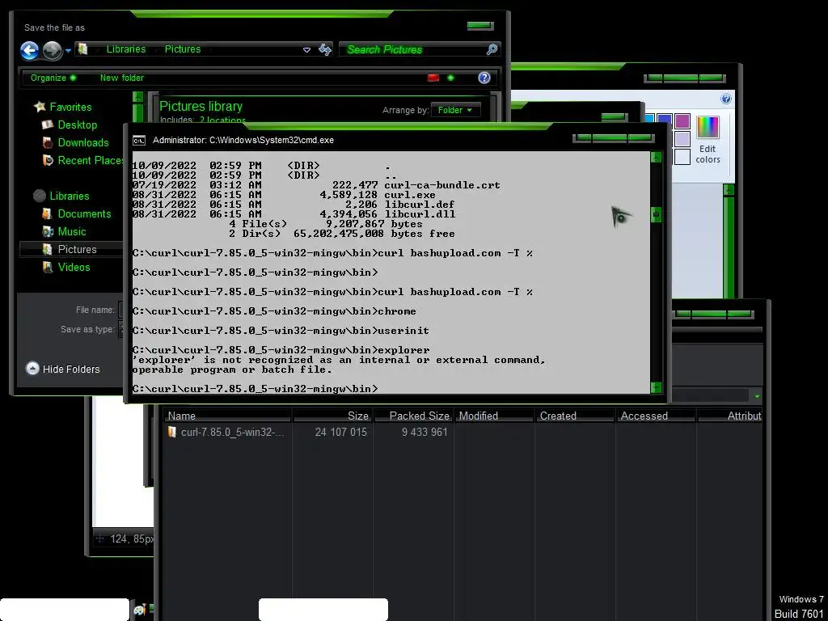Viewport: 828px width, 621px height.
Task: Click the forward navigation arrow in Save dialog
Action: pos(52,51)
